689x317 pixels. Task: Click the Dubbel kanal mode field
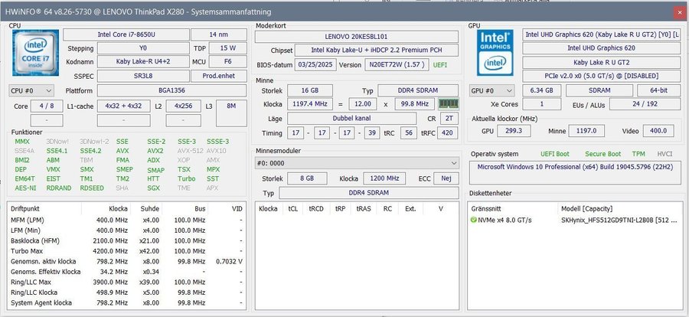point(351,118)
